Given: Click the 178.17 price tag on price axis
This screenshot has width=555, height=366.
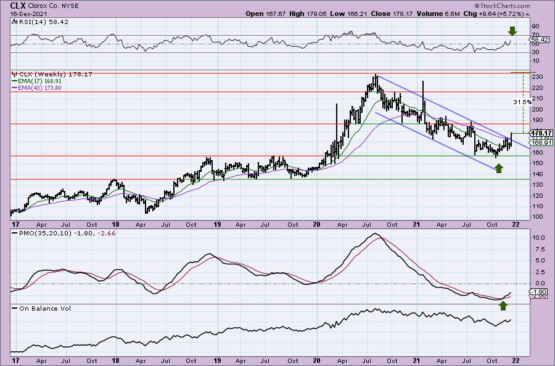Looking at the screenshot, I should (540, 133).
